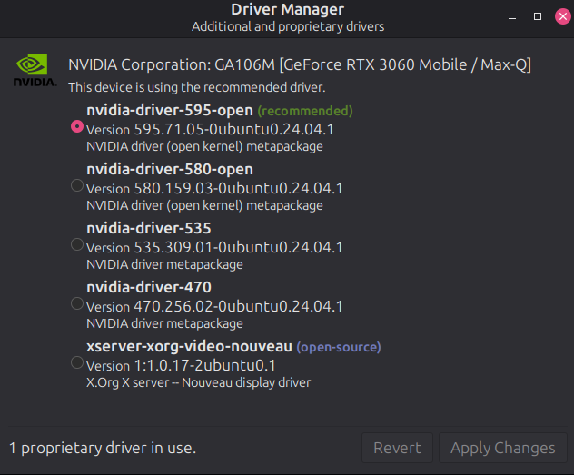Click the NVIDIA logo icon
Viewport: 574px width, 475px height.
pos(35,71)
